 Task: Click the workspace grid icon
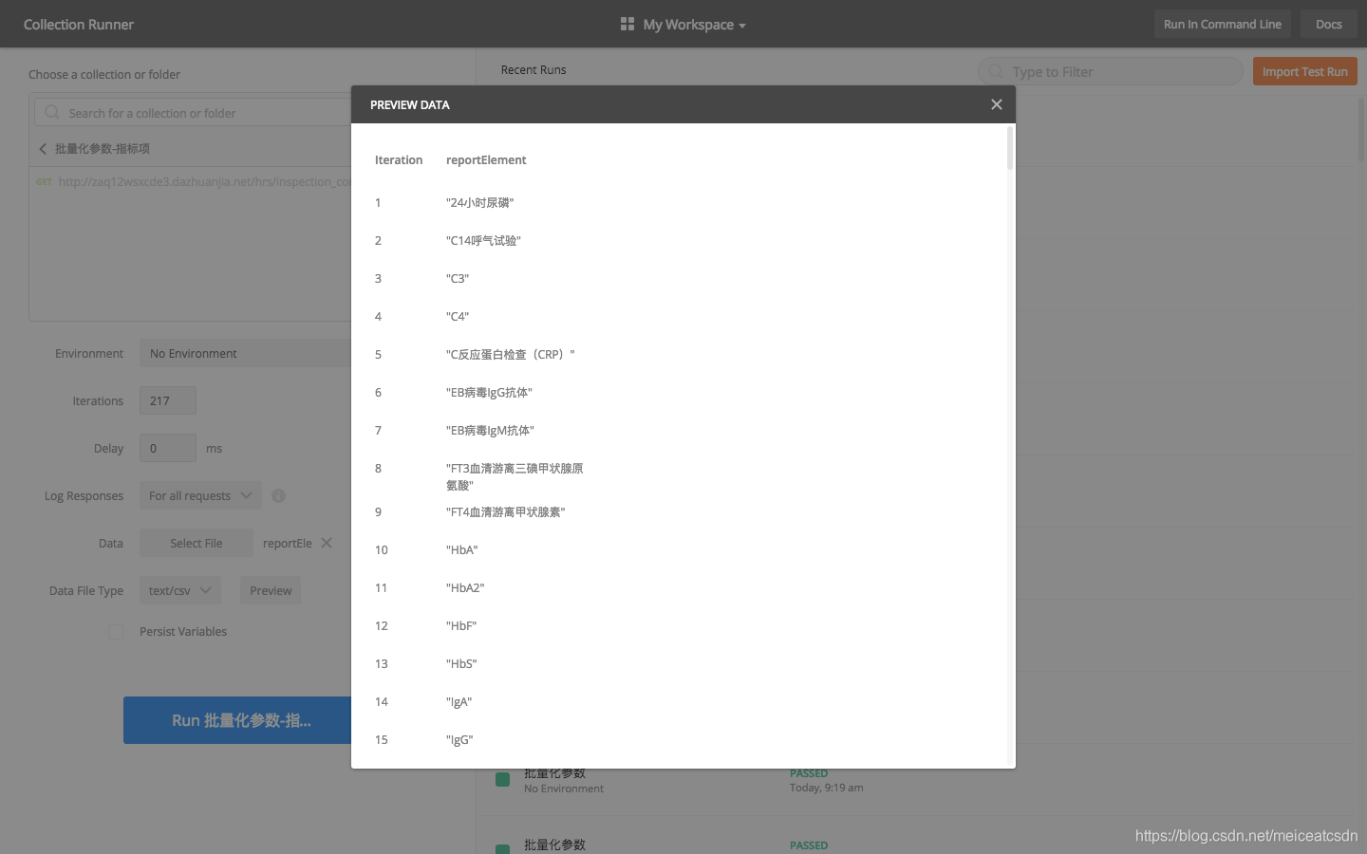coord(627,24)
